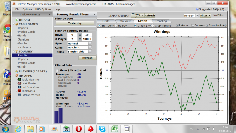The height and width of the screenshot is (133, 236).
Task: Open the SitNGo Wizard icon
Action: pyautogui.click(x=19, y=95)
